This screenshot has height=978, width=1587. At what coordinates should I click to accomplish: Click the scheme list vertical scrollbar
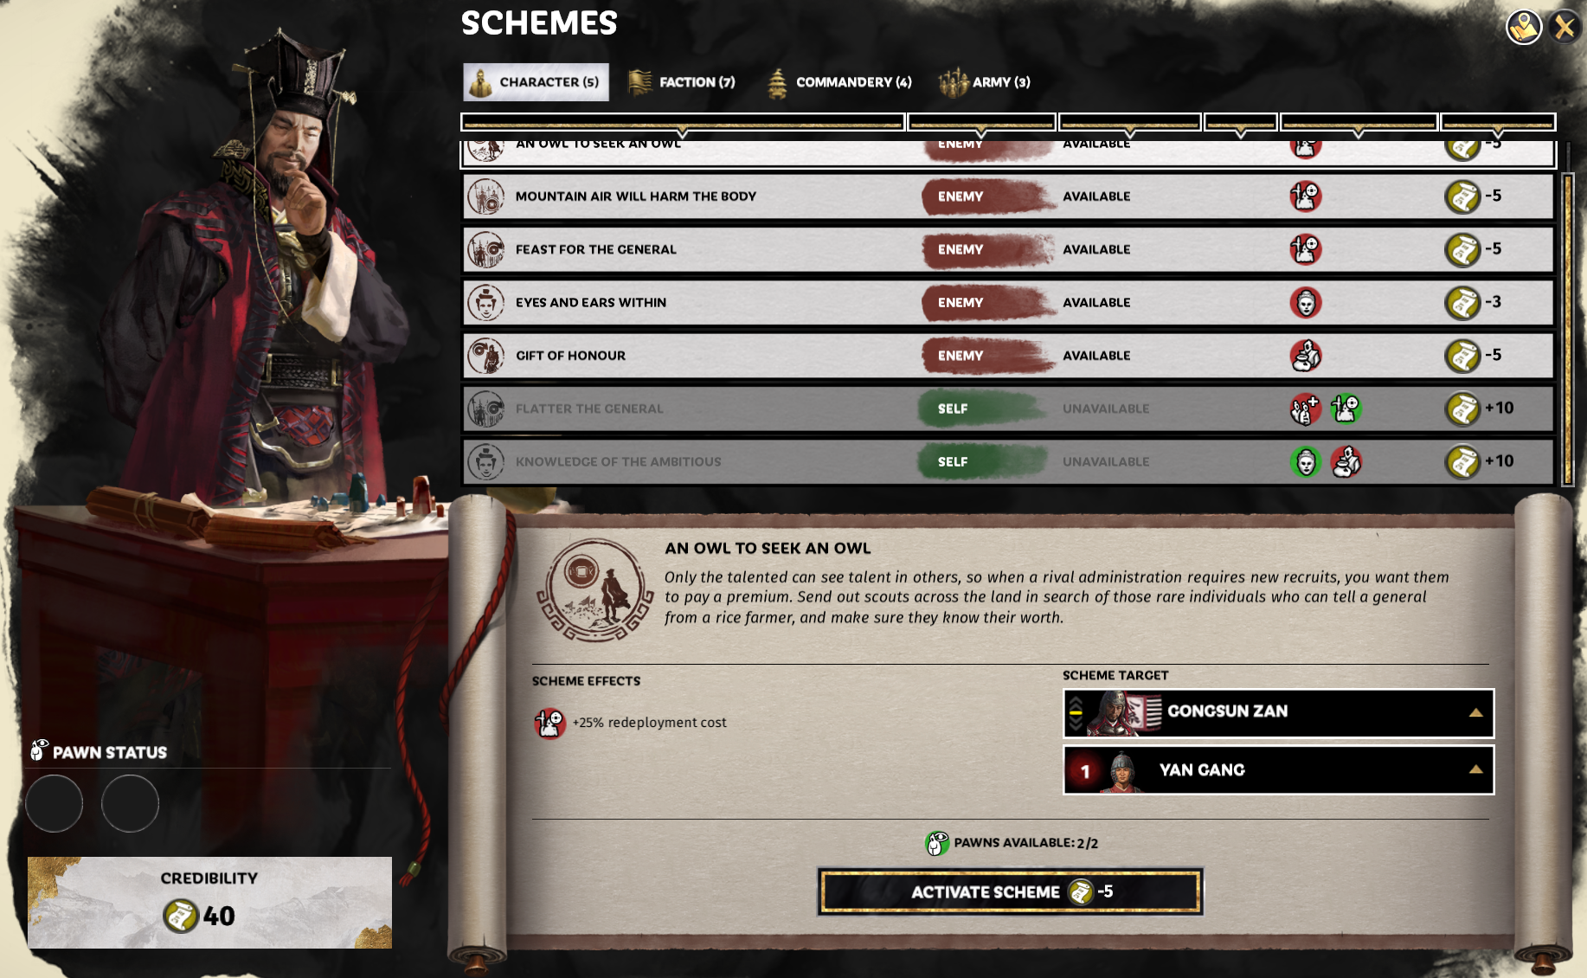click(x=1567, y=329)
